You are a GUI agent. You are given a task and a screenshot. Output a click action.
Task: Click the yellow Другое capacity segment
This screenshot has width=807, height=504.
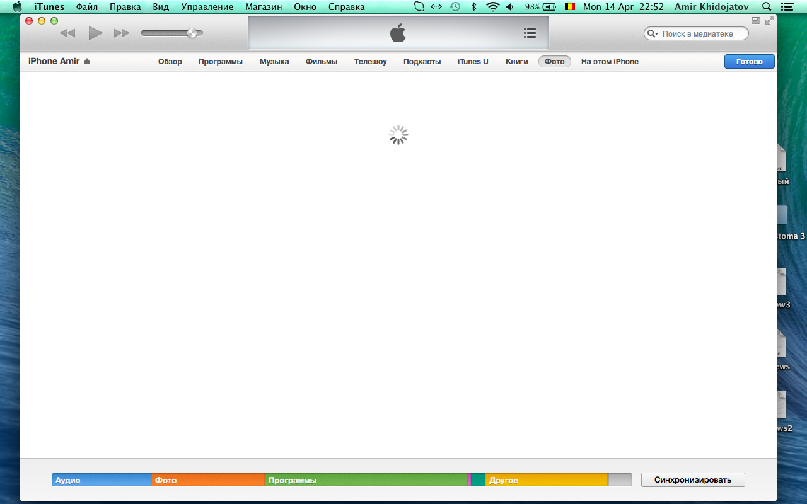(547, 480)
